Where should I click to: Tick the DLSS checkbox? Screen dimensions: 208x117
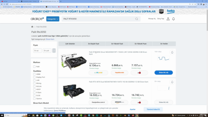[34, 96]
